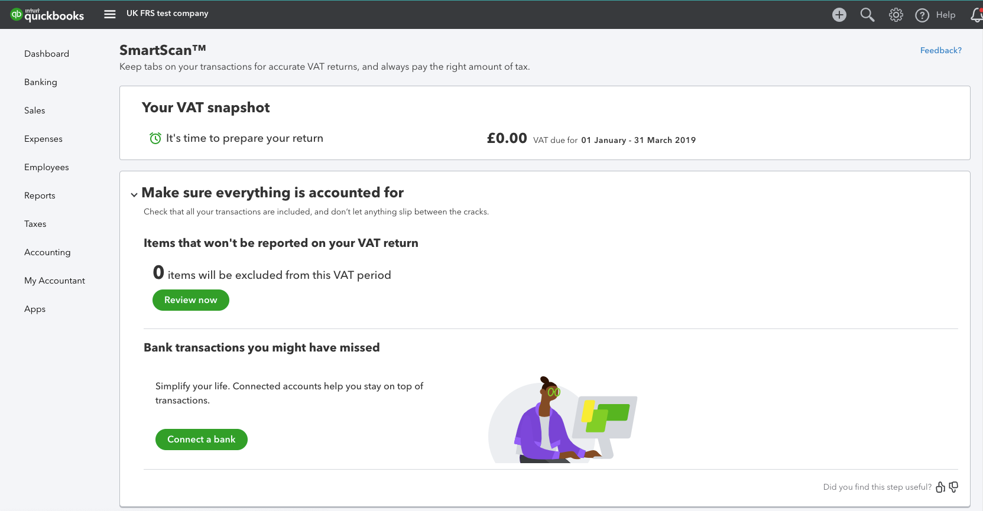Open the Create plus icon
Viewport: 983px width, 511px height.
tap(839, 15)
